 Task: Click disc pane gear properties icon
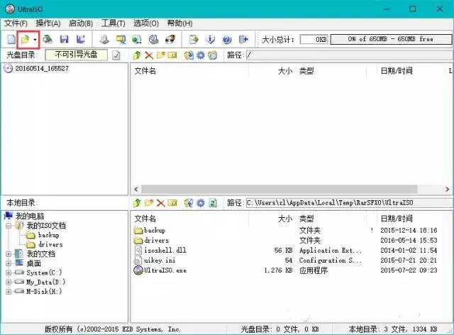point(201,55)
